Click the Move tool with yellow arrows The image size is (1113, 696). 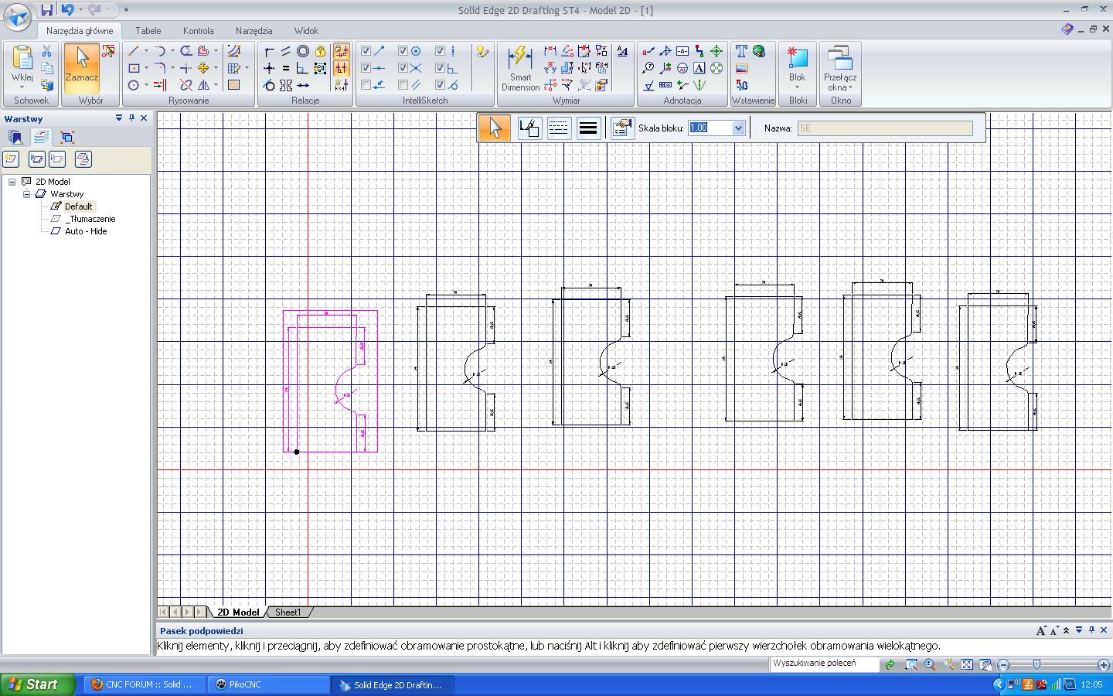(x=203, y=68)
